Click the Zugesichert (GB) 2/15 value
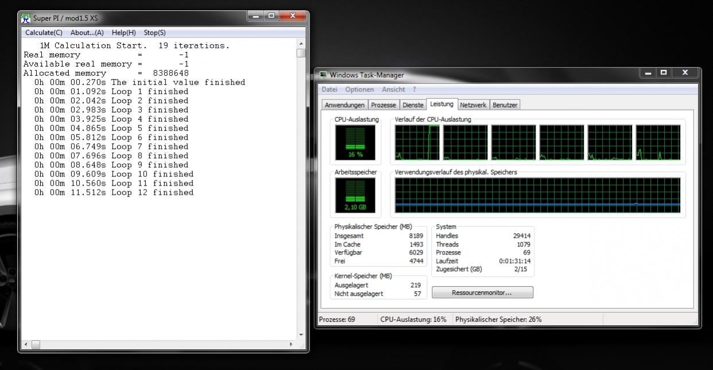The image size is (713, 370). click(x=521, y=269)
